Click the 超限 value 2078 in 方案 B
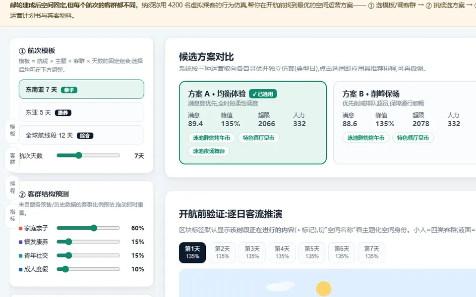Viewport: 476px width, 297px height. pyautogui.click(x=421, y=124)
